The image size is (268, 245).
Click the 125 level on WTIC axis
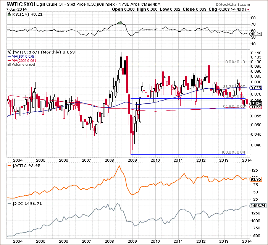pos(255,170)
